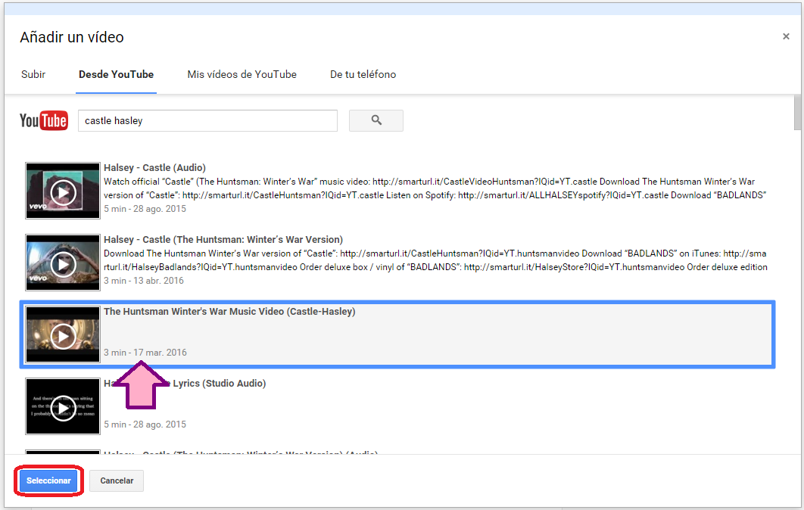Play the Halsey - Castle (Audio) thumbnail
The width and height of the screenshot is (804, 510).
tap(63, 191)
